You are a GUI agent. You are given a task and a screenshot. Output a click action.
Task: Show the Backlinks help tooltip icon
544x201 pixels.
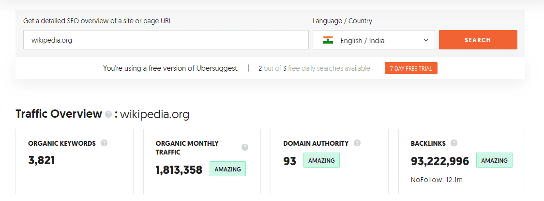[454, 143]
